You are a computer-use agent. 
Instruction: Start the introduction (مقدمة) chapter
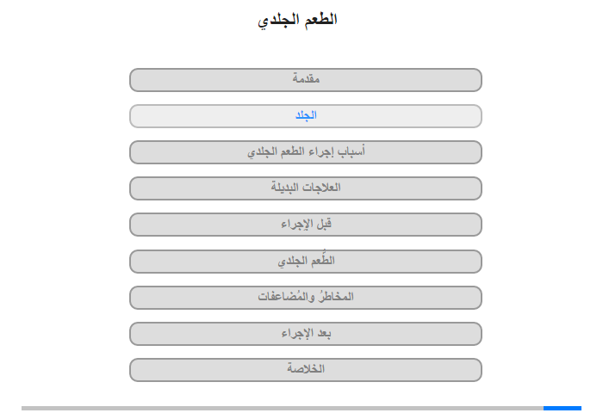pyautogui.click(x=306, y=79)
